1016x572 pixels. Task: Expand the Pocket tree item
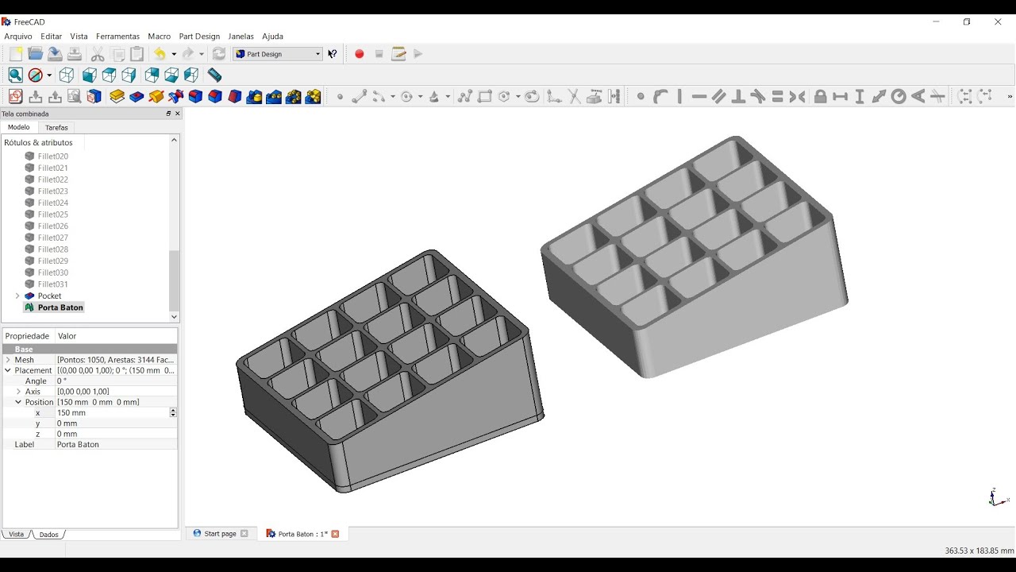tap(17, 296)
